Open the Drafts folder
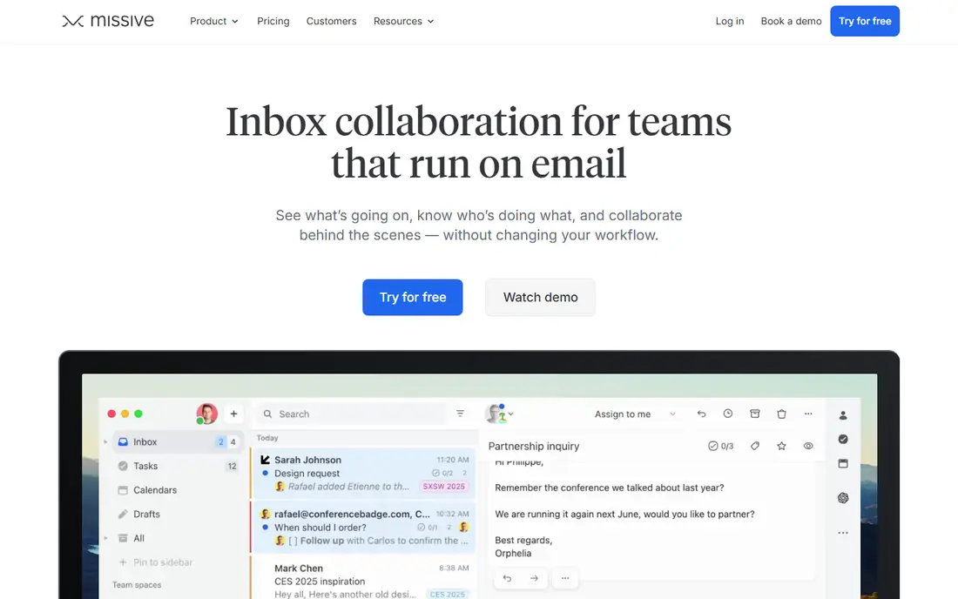The width and height of the screenshot is (958, 599). [x=178, y=515]
